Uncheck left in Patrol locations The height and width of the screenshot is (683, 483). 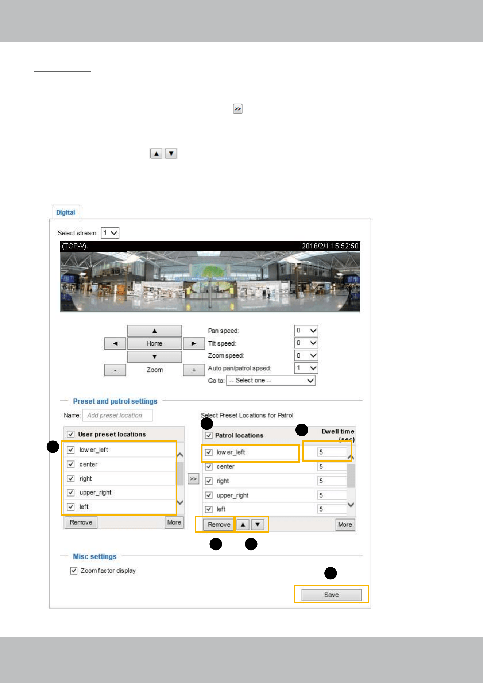pyautogui.click(x=209, y=509)
